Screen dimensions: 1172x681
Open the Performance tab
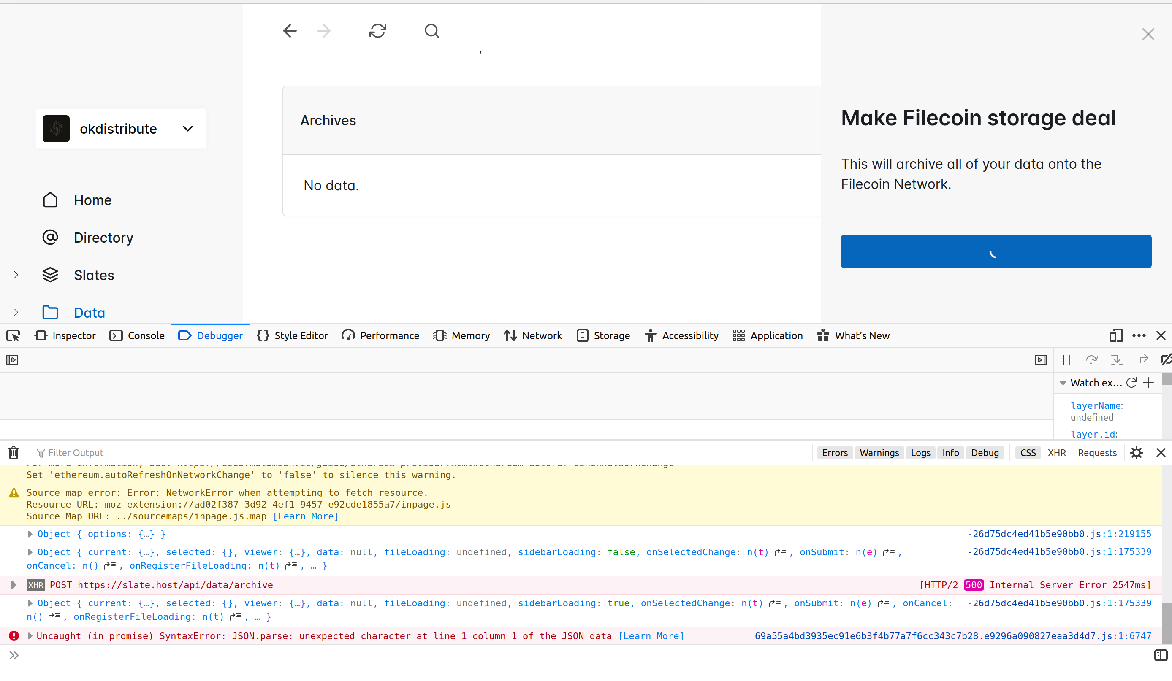point(380,335)
